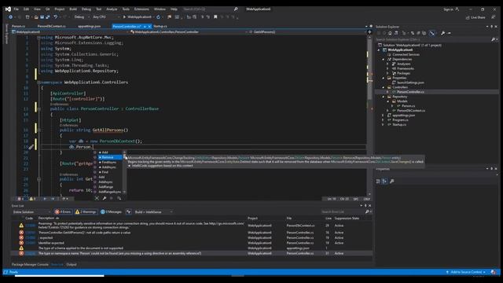This screenshot has height=283, width=503.
Task: Click the top search box
Action: pyautogui.click(x=210, y=9)
